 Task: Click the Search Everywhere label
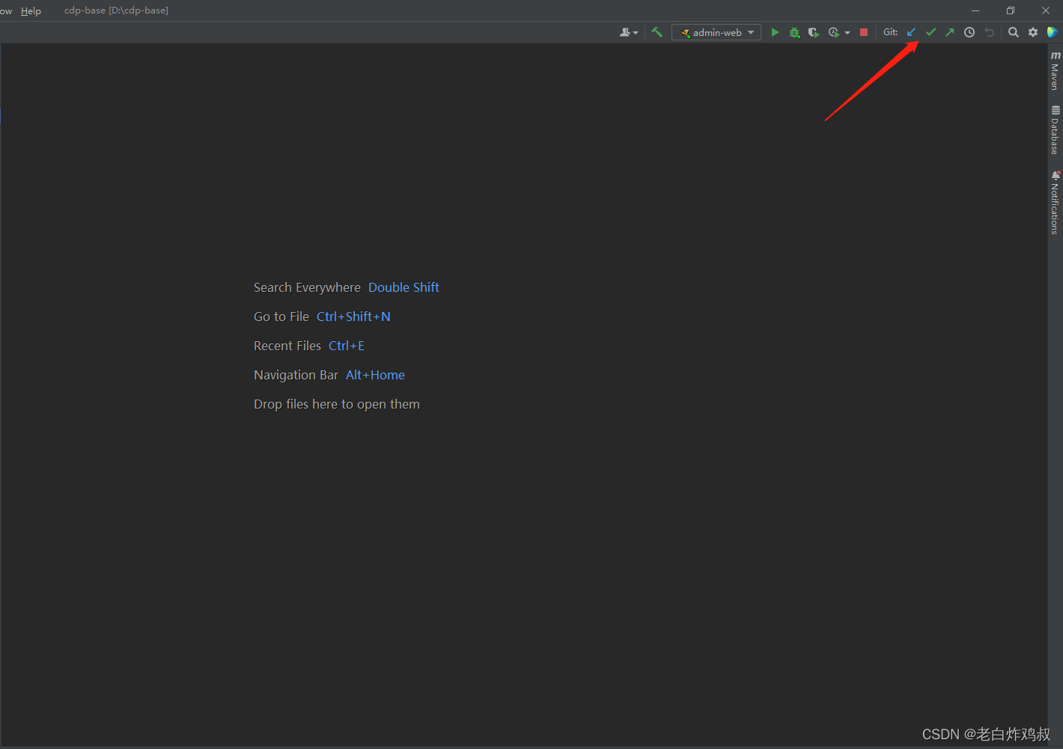pyautogui.click(x=307, y=287)
